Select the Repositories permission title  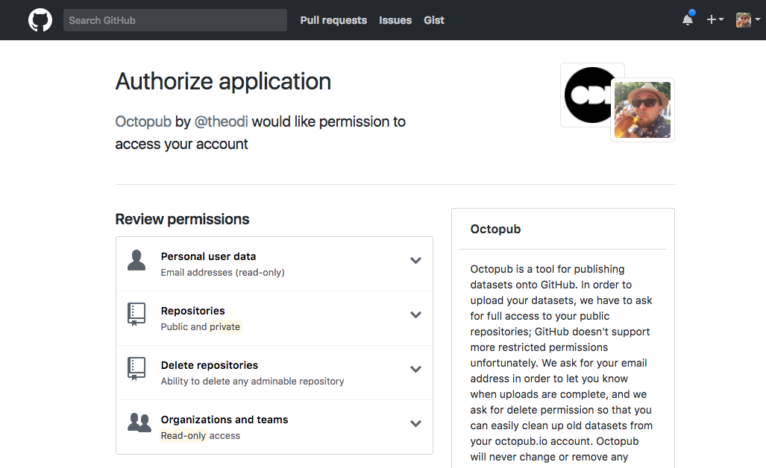(x=193, y=311)
